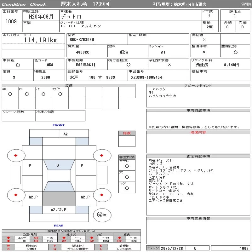Click the ○ mark under 検付自賠責
The height and width of the screenshot is (252, 252).
point(128,65)
